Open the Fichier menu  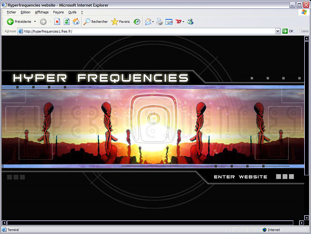(x=11, y=12)
